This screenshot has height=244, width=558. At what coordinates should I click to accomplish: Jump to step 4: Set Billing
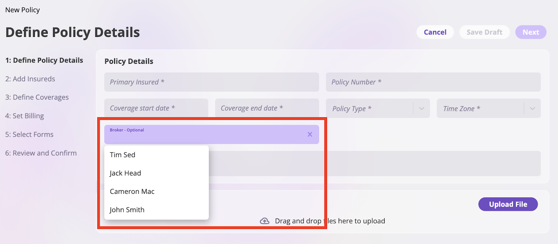[x=25, y=116]
